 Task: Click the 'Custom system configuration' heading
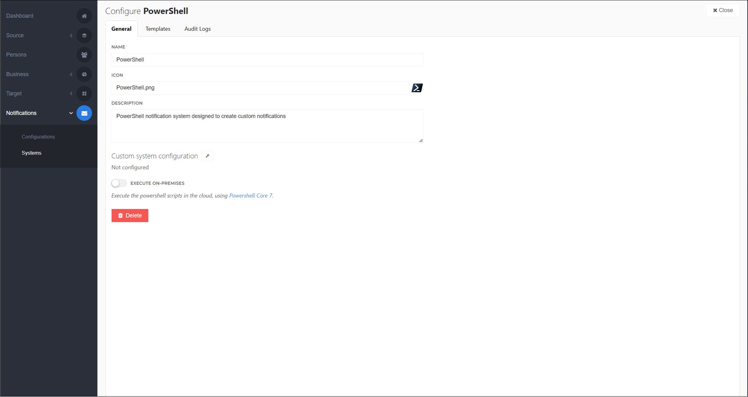point(155,156)
